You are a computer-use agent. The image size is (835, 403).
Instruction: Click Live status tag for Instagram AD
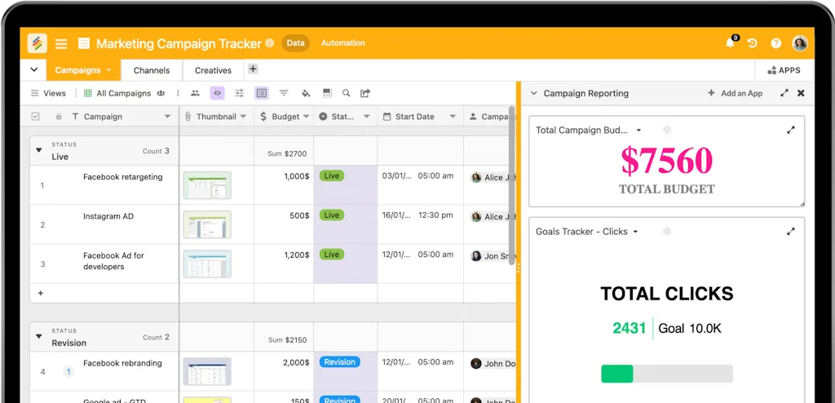(x=332, y=215)
